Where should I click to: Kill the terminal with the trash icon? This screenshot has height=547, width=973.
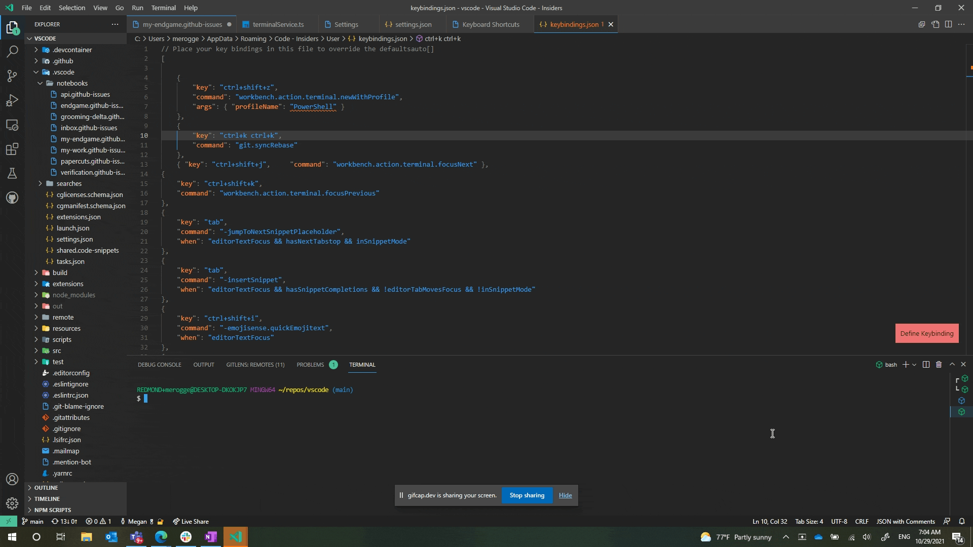tap(939, 364)
